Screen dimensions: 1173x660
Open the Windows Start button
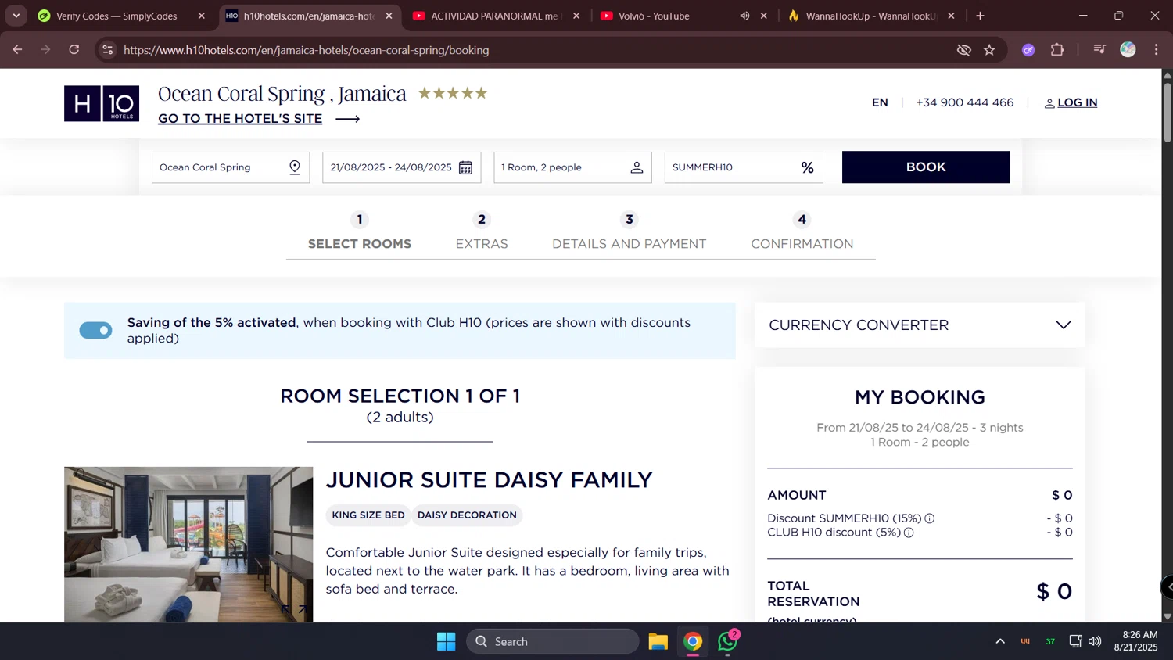pyautogui.click(x=447, y=642)
